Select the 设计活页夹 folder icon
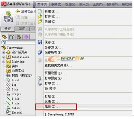The width and height of the screenshot is (134, 119). click(x=8, y=52)
